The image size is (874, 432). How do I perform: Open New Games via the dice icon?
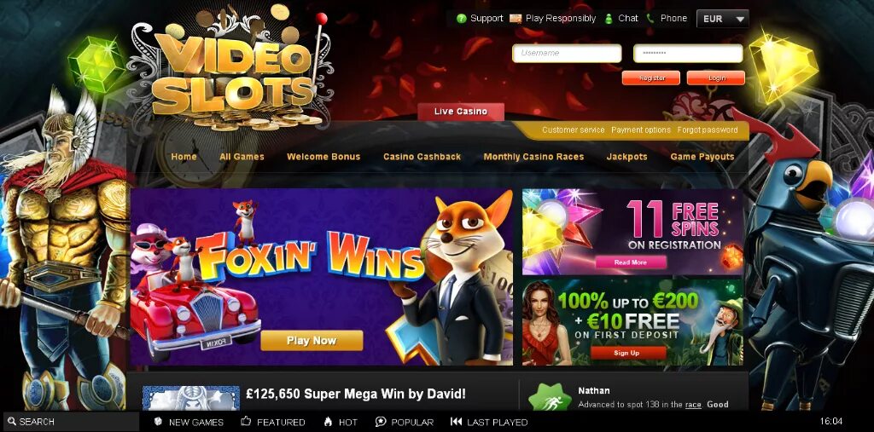point(158,422)
